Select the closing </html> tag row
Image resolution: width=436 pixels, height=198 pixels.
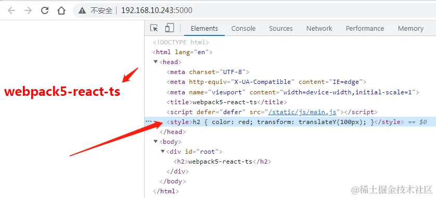pyautogui.click(x=166, y=191)
